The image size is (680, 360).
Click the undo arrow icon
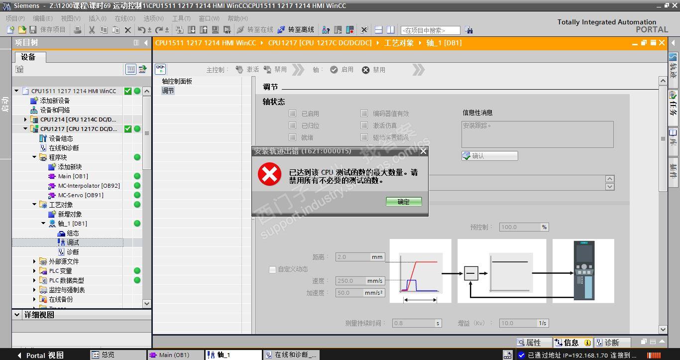pyautogui.click(x=142, y=30)
